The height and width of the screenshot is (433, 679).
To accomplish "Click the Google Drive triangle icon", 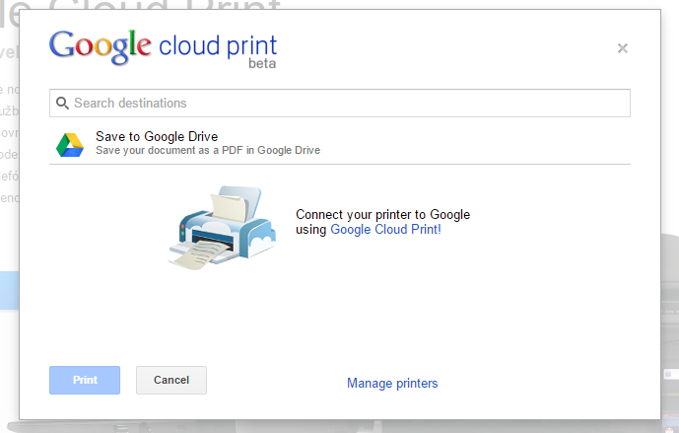I will click(69, 144).
